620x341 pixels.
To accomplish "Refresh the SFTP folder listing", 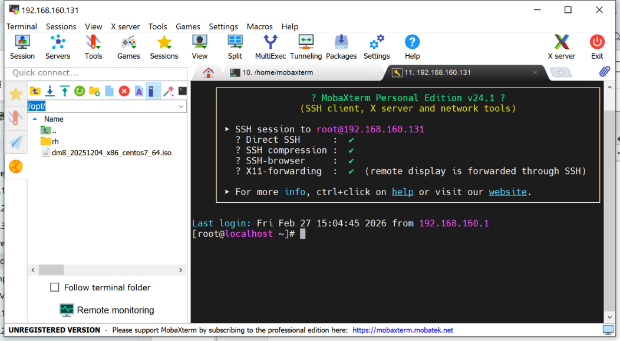I will (80, 91).
